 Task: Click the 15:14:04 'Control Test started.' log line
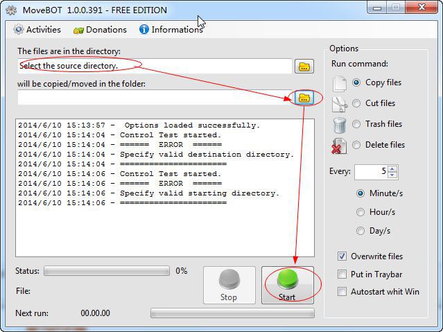tap(119, 135)
